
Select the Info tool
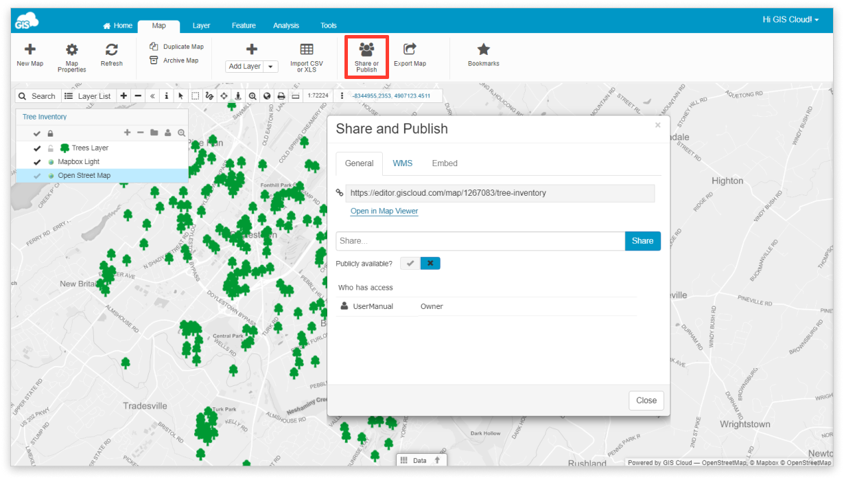[x=167, y=96]
